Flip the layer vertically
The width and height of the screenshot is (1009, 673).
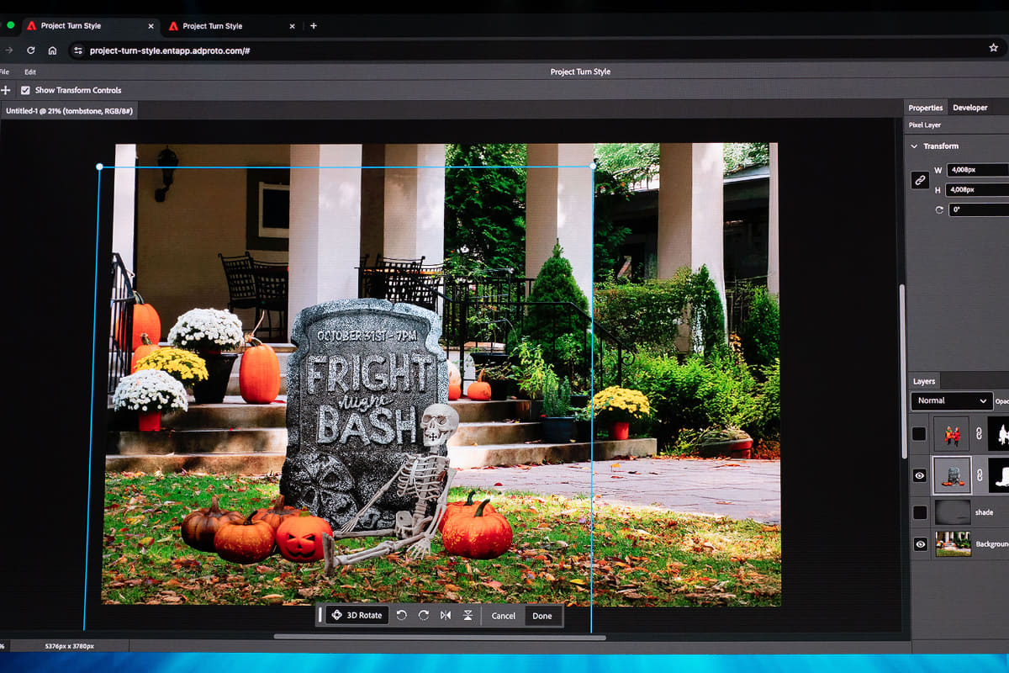[x=468, y=616]
